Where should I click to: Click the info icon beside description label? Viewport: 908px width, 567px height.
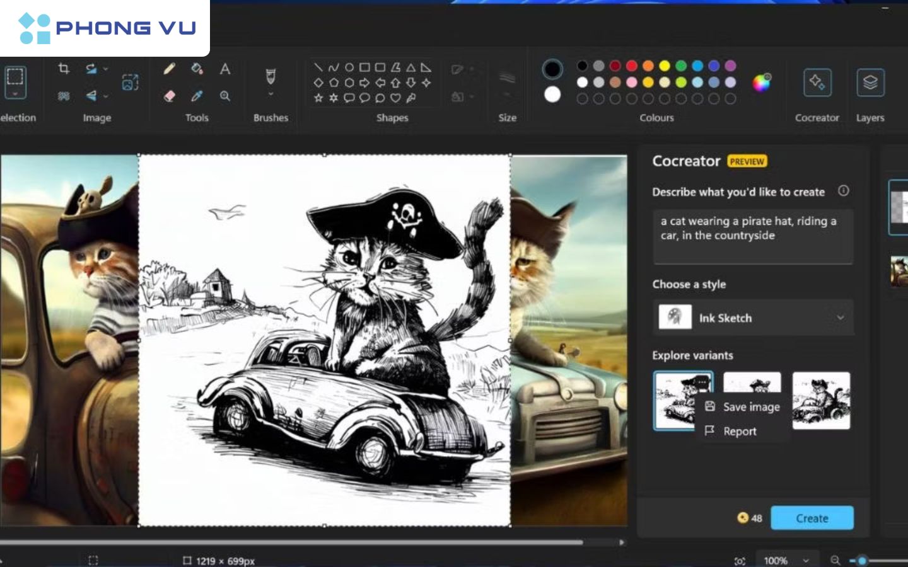(843, 191)
